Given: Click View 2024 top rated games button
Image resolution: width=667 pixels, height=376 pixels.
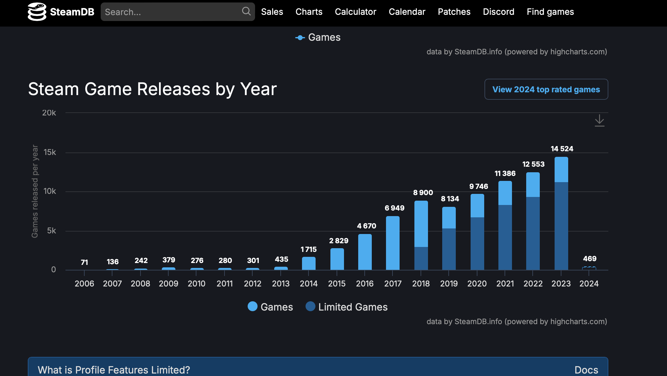Looking at the screenshot, I should coord(546,89).
